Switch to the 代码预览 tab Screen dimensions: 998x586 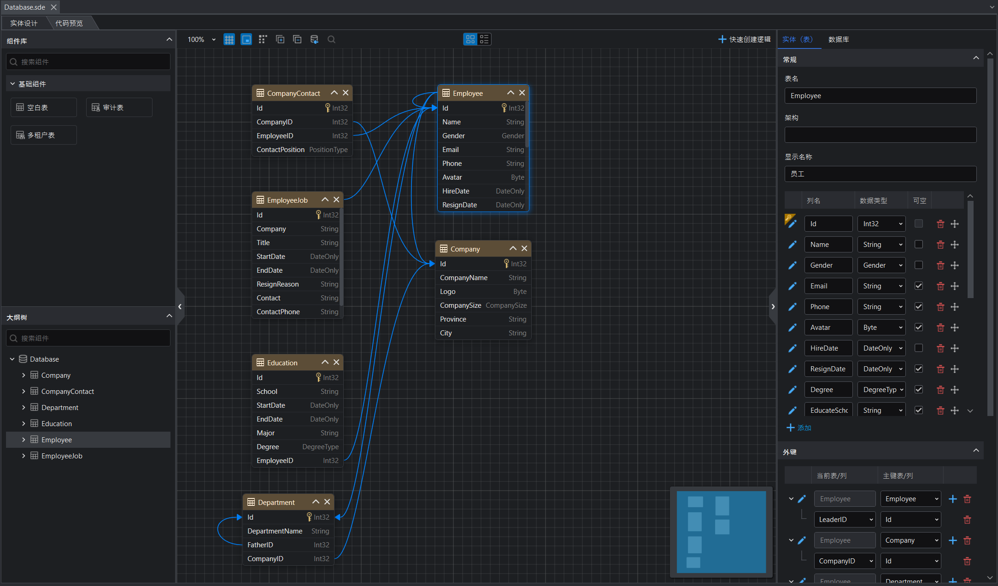[69, 23]
